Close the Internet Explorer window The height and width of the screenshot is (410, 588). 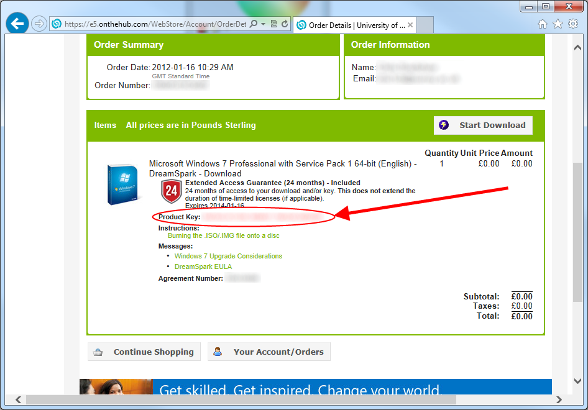pos(569,6)
